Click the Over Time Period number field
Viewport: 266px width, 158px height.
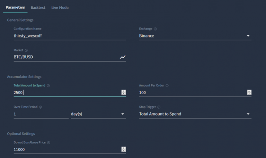[x=41, y=114]
